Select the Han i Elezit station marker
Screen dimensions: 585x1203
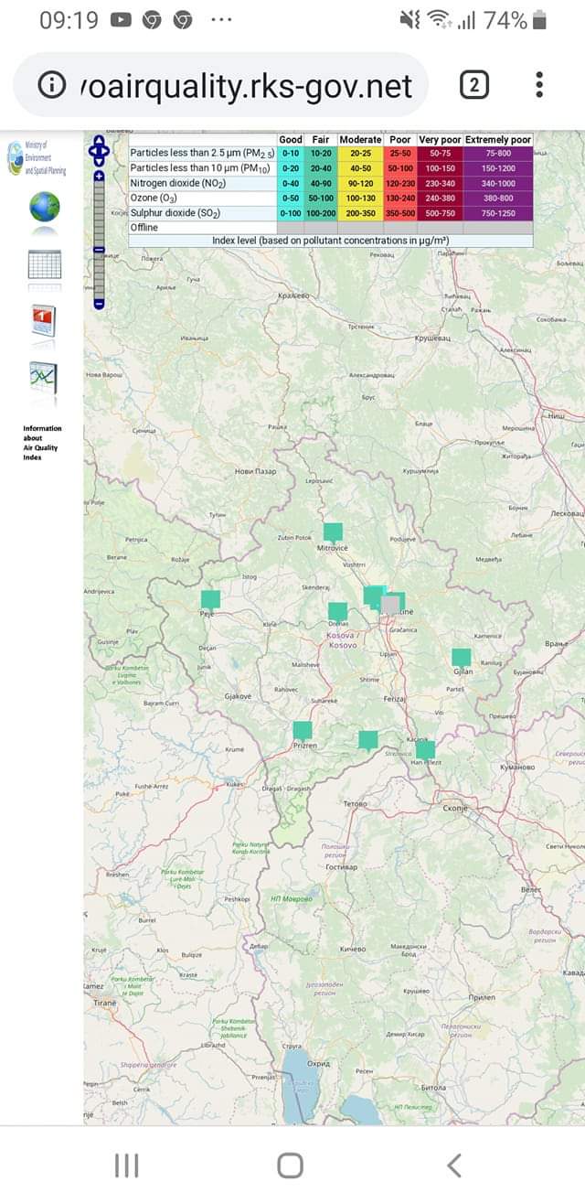click(425, 749)
